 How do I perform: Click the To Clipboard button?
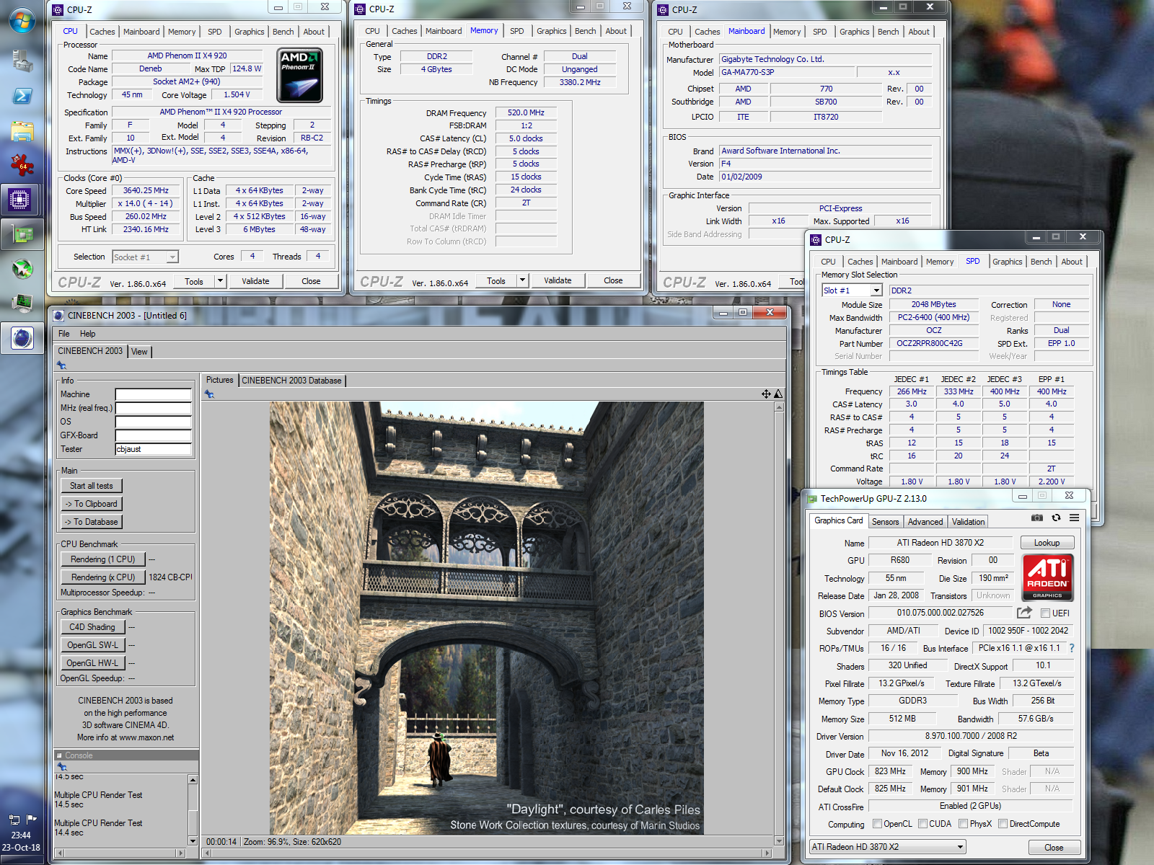pos(92,504)
